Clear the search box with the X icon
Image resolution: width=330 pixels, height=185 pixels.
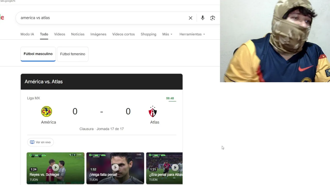[x=191, y=18]
